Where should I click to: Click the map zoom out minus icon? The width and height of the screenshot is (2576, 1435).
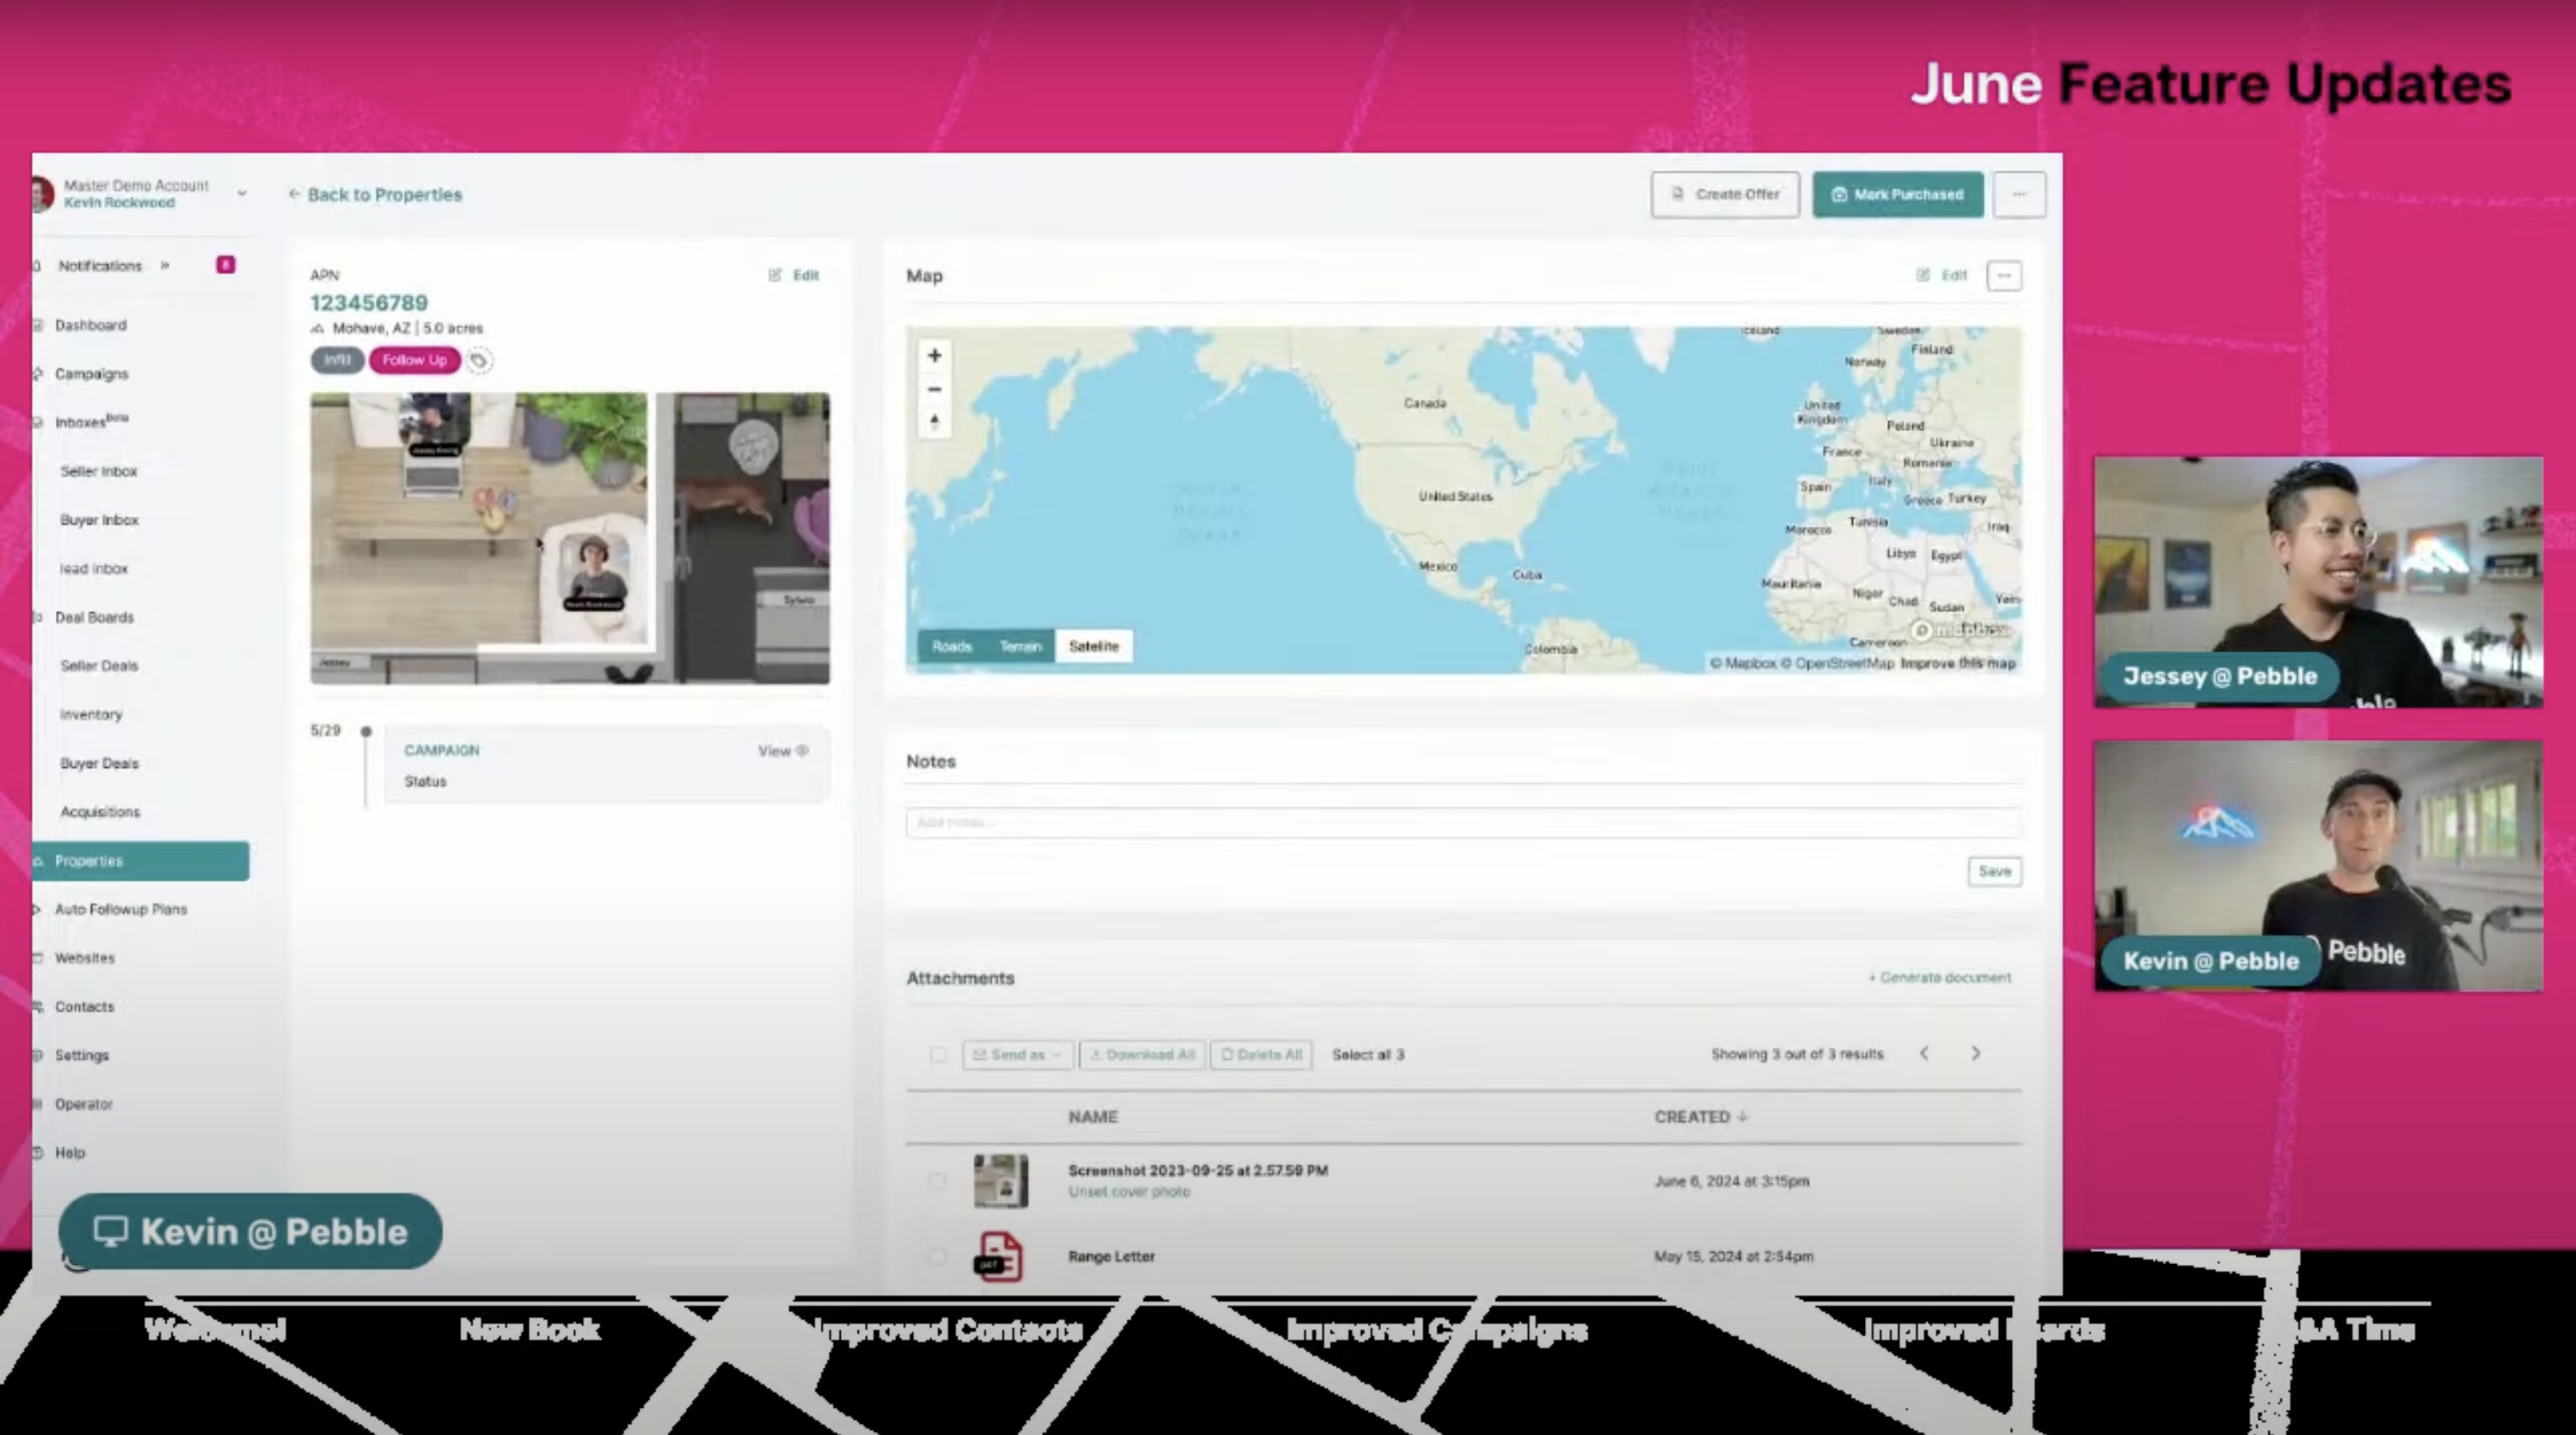[934, 388]
